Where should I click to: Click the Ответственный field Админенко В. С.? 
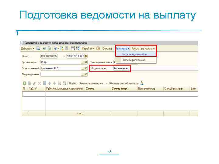pyautogui.click(x=61, y=68)
